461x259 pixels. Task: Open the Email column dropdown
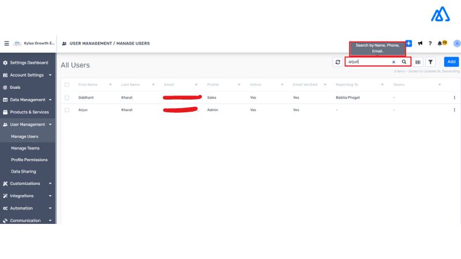pyautogui.click(x=196, y=85)
